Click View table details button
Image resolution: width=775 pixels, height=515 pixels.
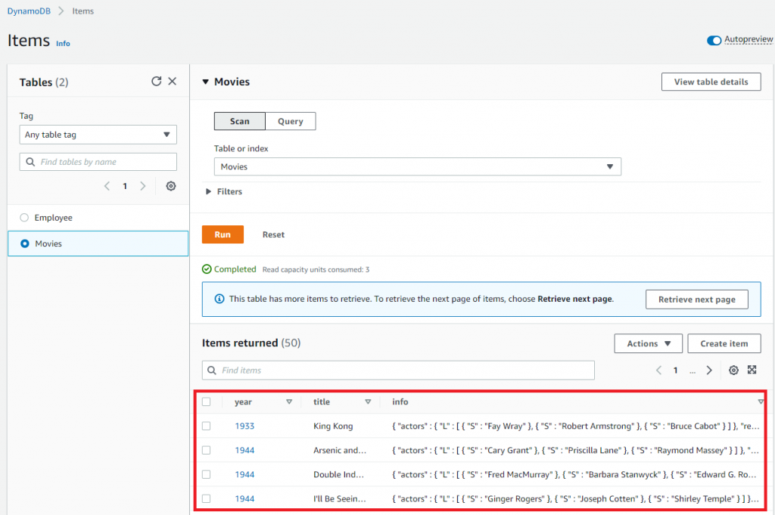tap(711, 82)
